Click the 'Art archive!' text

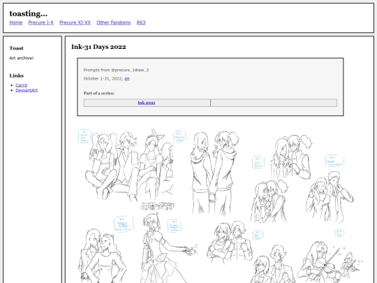tap(22, 58)
